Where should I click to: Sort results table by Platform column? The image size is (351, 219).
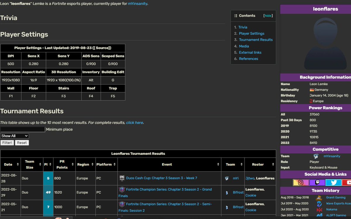tap(115, 165)
